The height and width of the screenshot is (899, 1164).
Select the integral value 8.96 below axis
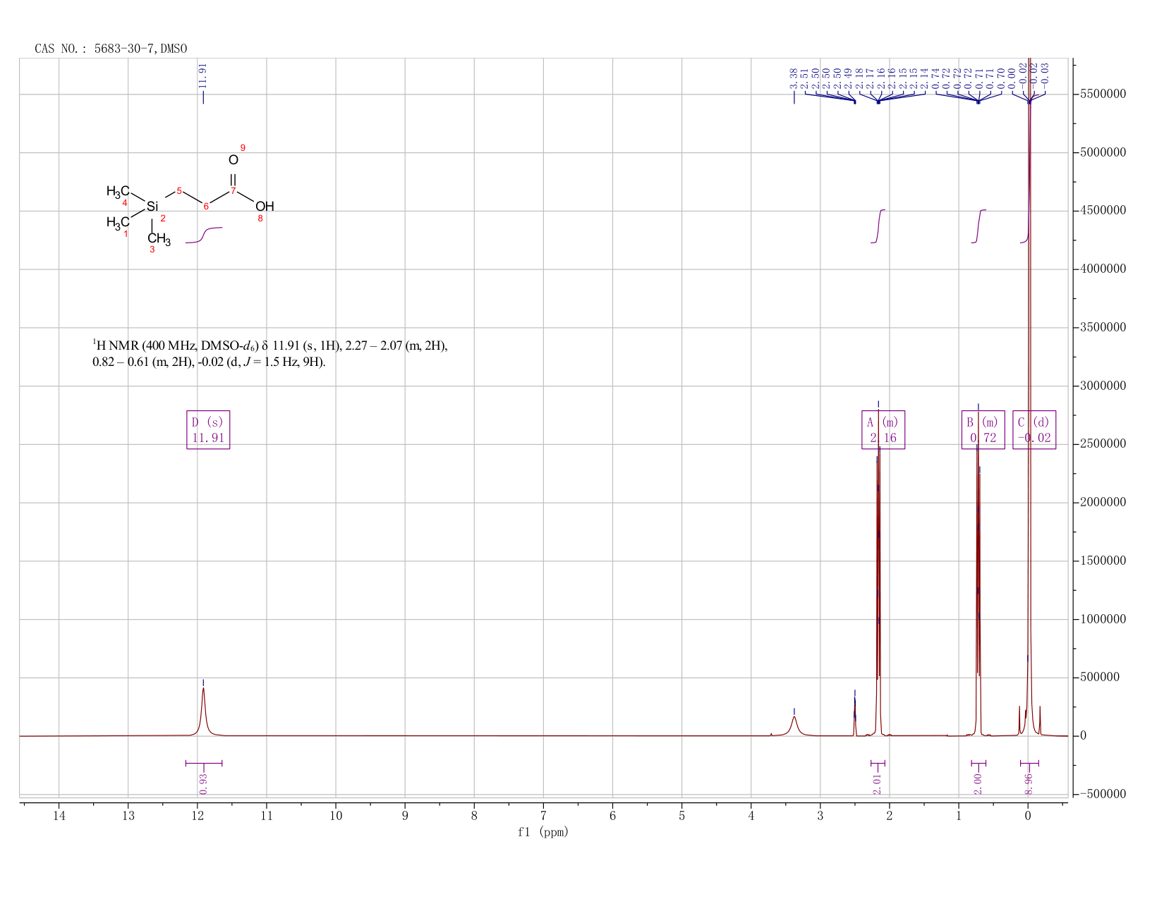click(x=1029, y=783)
